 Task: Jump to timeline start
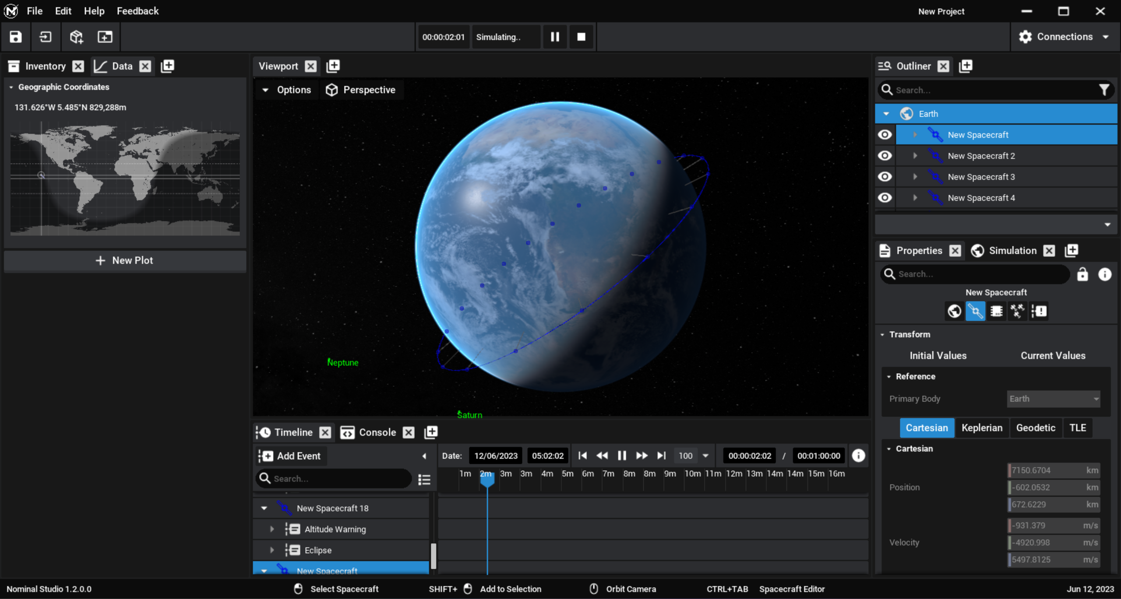582,455
